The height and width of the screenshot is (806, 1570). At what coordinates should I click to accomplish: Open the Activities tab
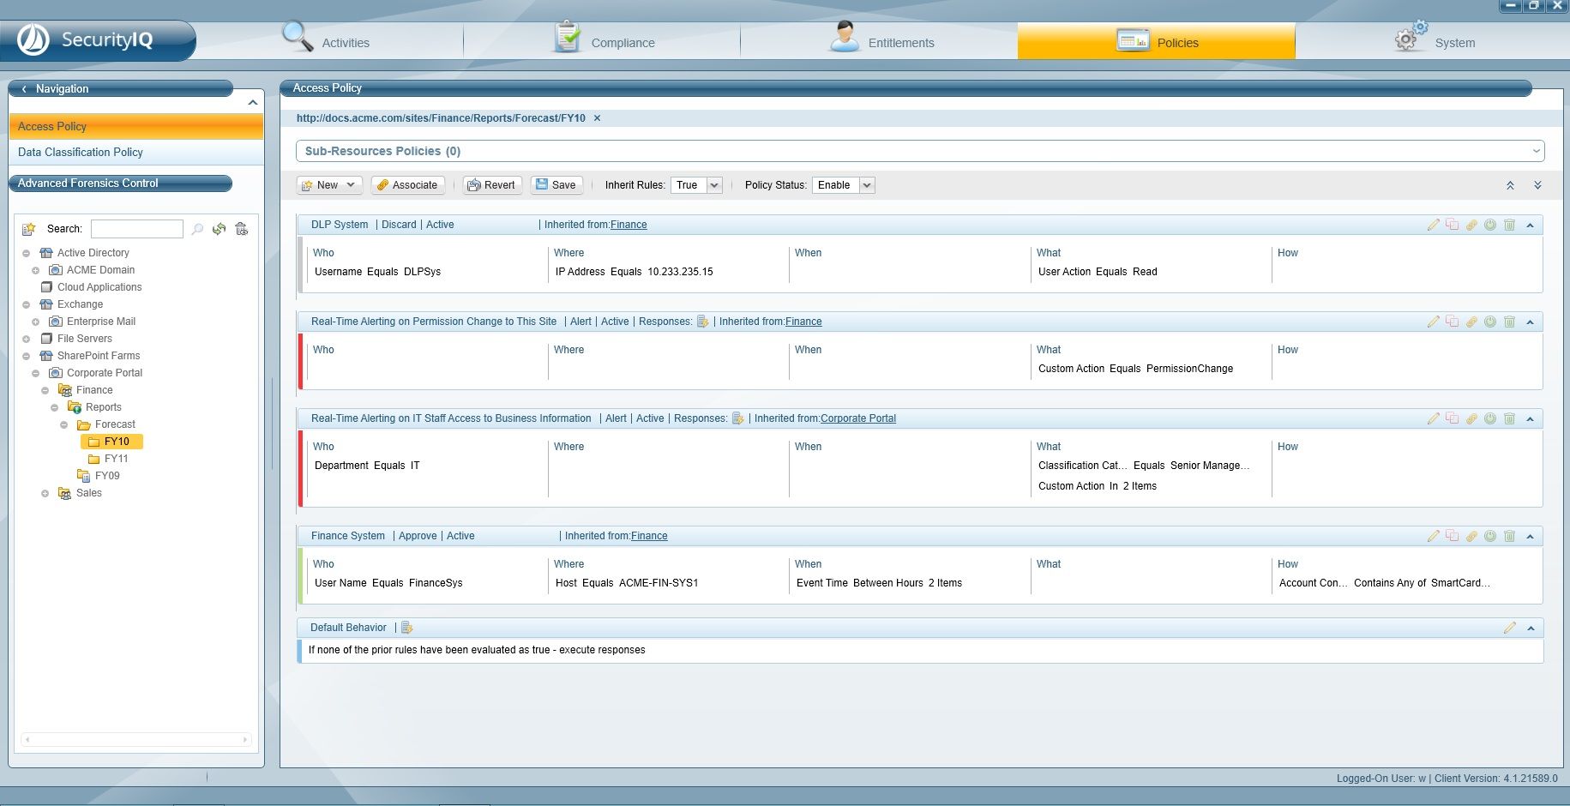[x=326, y=41]
